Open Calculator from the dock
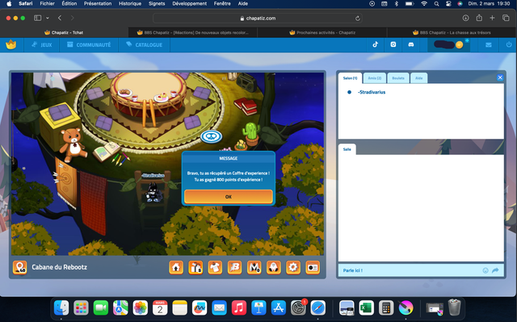Image resolution: width=517 pixels, height=322 pixels. 386,308
